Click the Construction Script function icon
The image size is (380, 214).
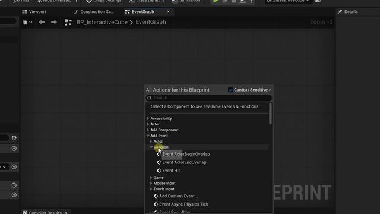click(76, 12)
